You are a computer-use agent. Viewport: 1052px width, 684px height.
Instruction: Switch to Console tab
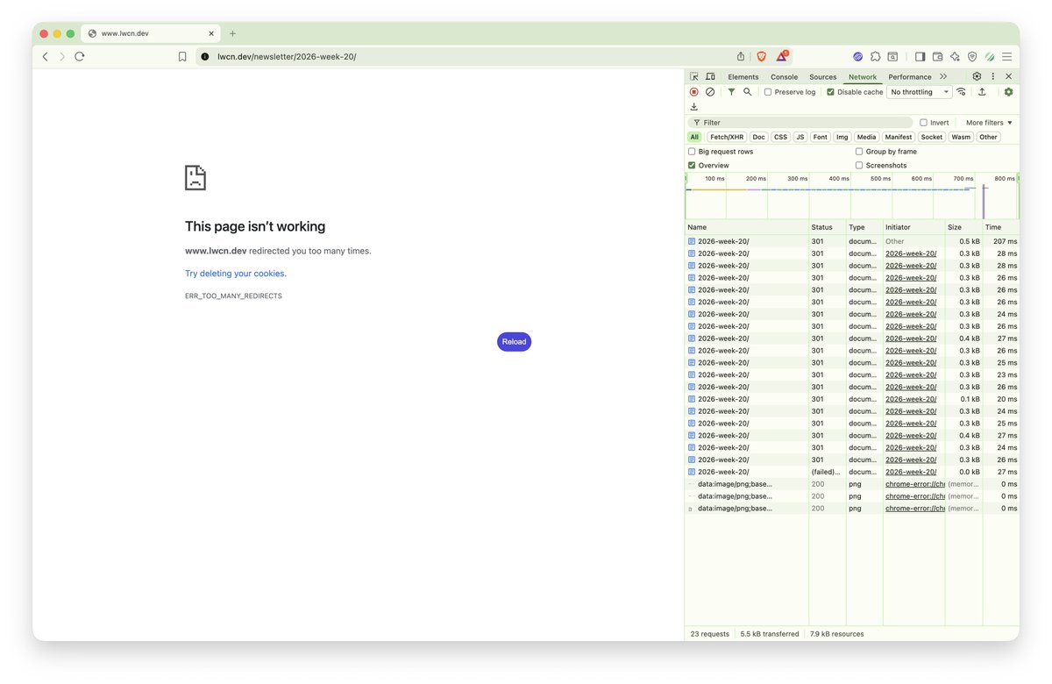tap(784, 77)
